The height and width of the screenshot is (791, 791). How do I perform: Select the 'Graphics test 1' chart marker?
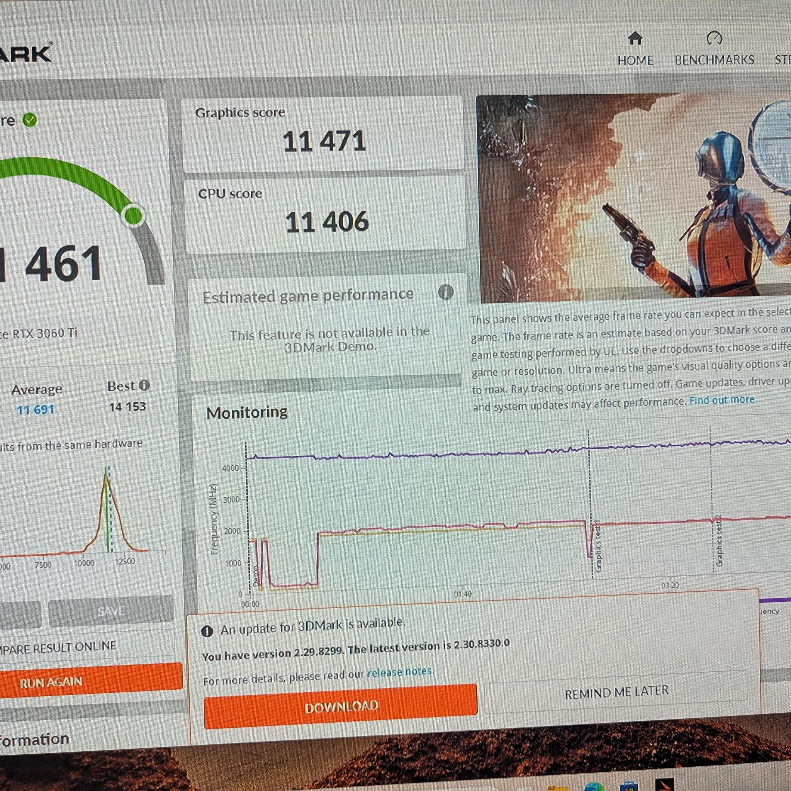click(598, 546)
